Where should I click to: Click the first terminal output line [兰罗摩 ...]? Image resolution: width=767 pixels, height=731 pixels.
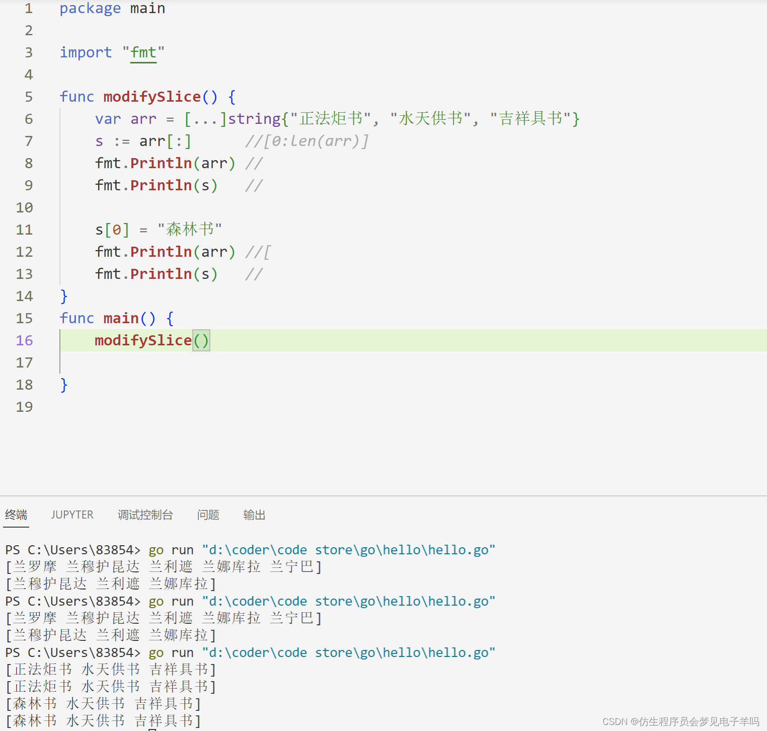pos(164,567)
